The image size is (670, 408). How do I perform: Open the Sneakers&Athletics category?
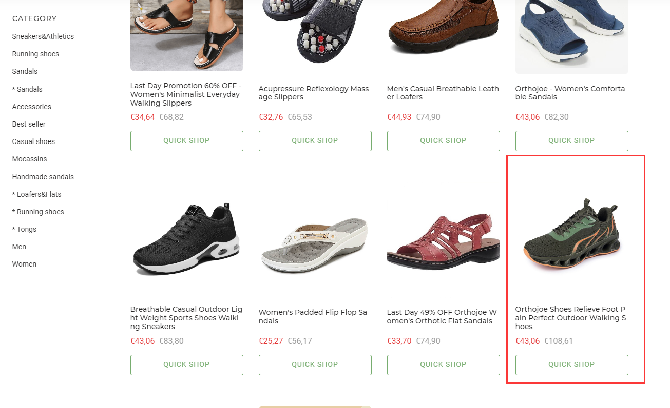tap(43, 36)
